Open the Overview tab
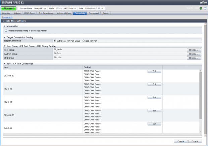This screenshot has width=208, height=146. click(x=6, y=13)
